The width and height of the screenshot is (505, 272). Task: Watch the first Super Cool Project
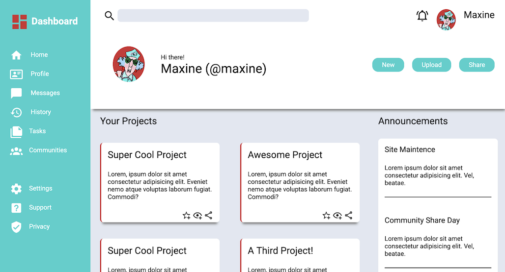197,215
